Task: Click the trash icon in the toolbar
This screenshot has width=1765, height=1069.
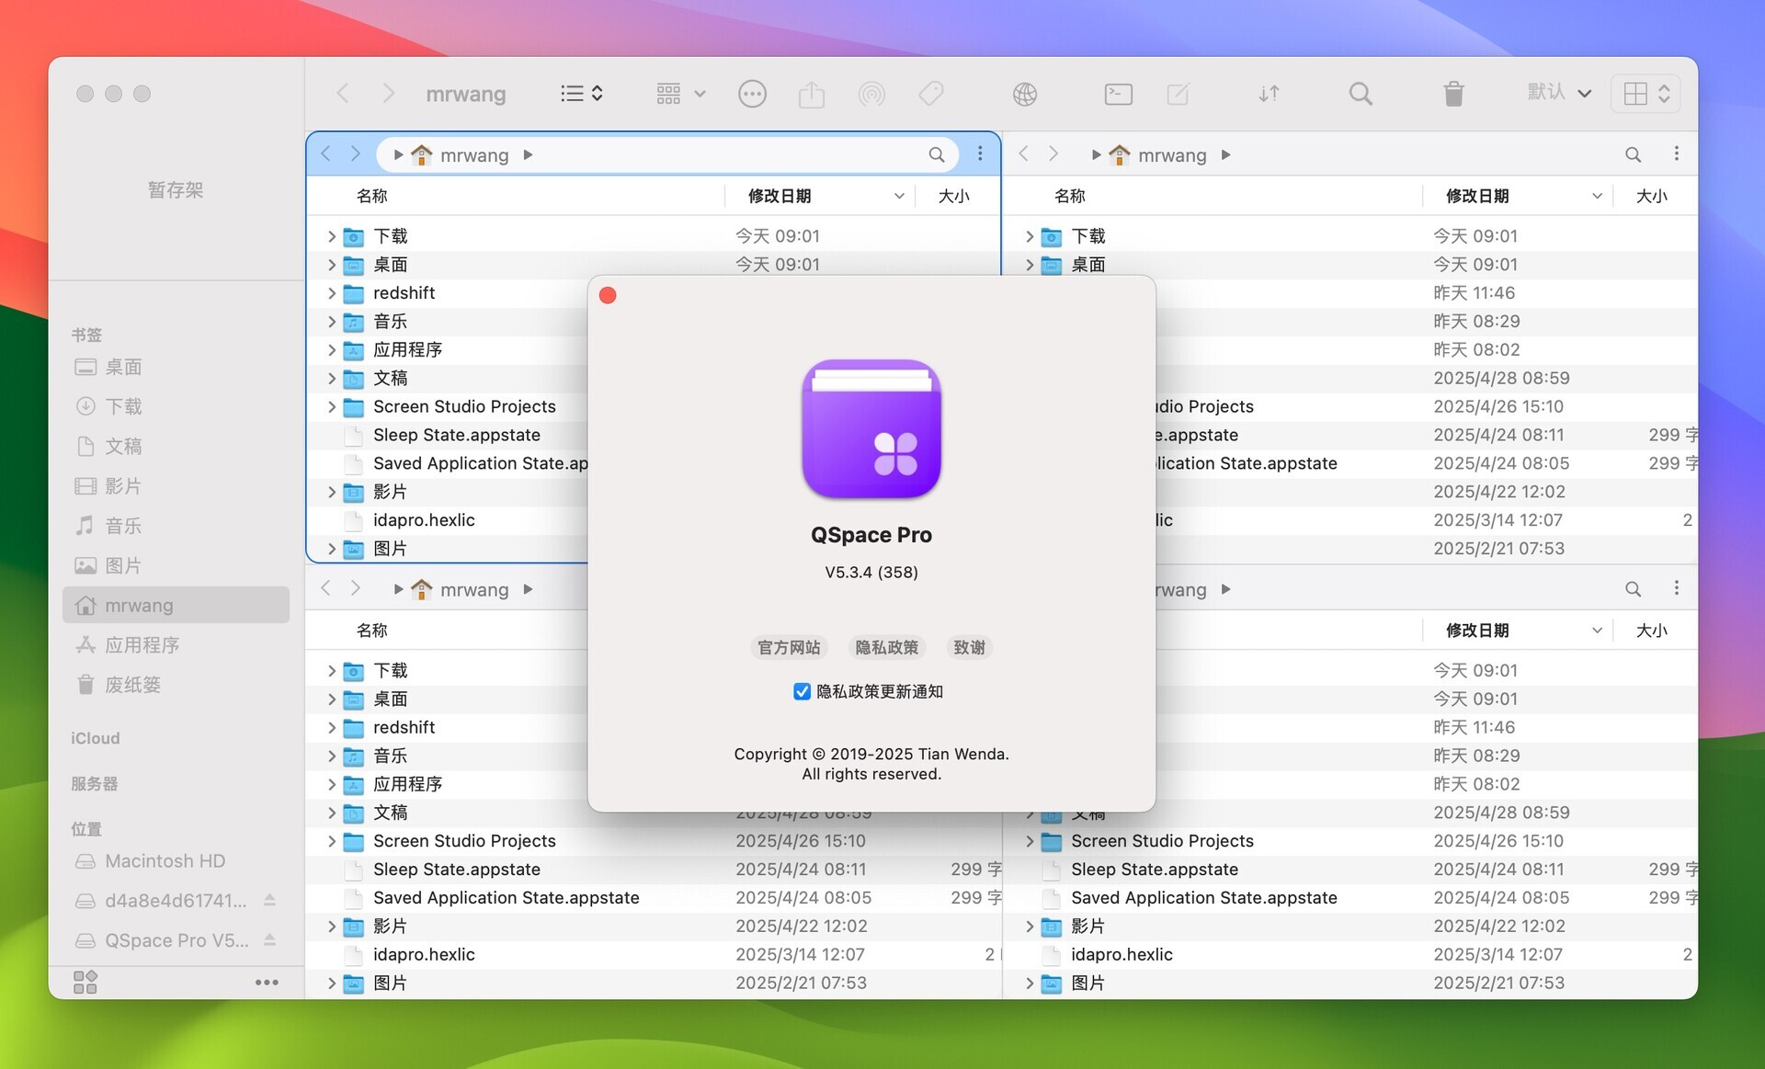Action: [x=1452, y=93]
